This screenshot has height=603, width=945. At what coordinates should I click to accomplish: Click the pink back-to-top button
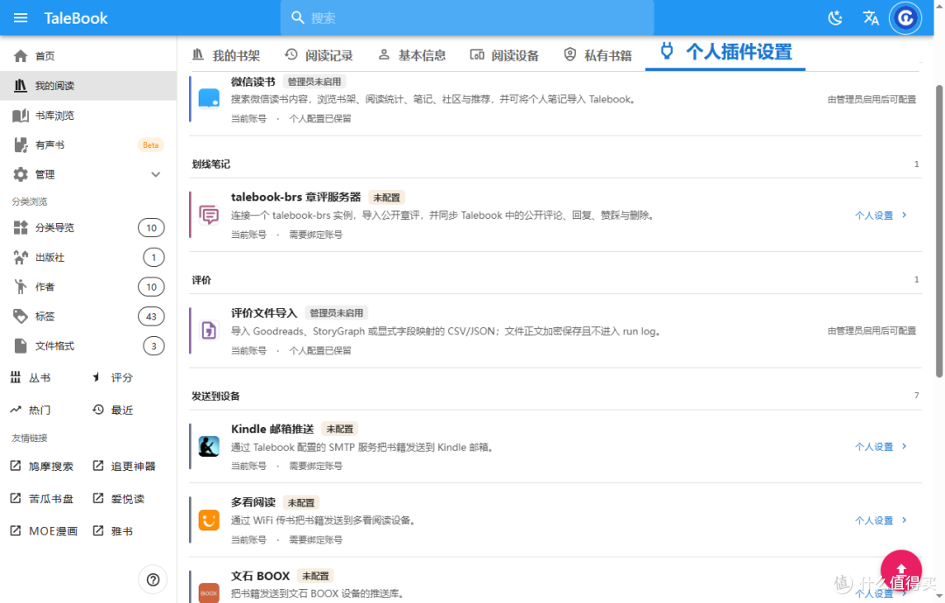tap(901, 570)
